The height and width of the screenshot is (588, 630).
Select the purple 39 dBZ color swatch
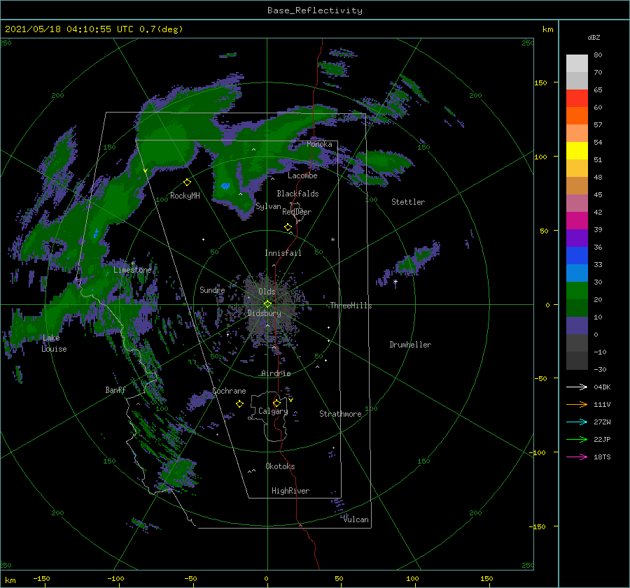tap(577, 238)
